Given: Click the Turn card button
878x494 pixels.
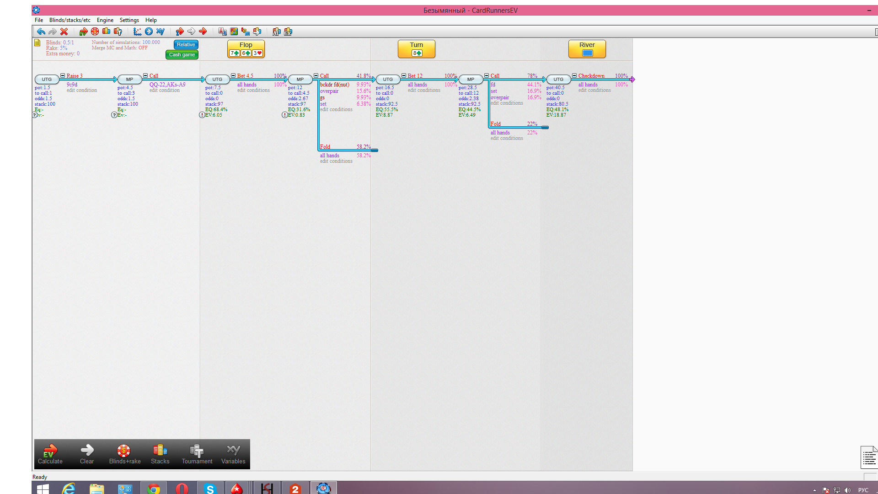Looking at the screenshot, I should point(417,49).
